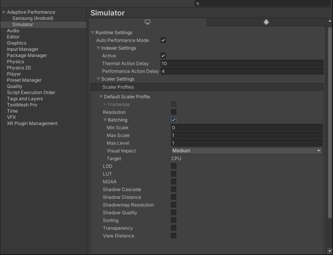Toggle the View Distance checkbox
The height and width of the screenshot is (255, 333).
[174, 235]
